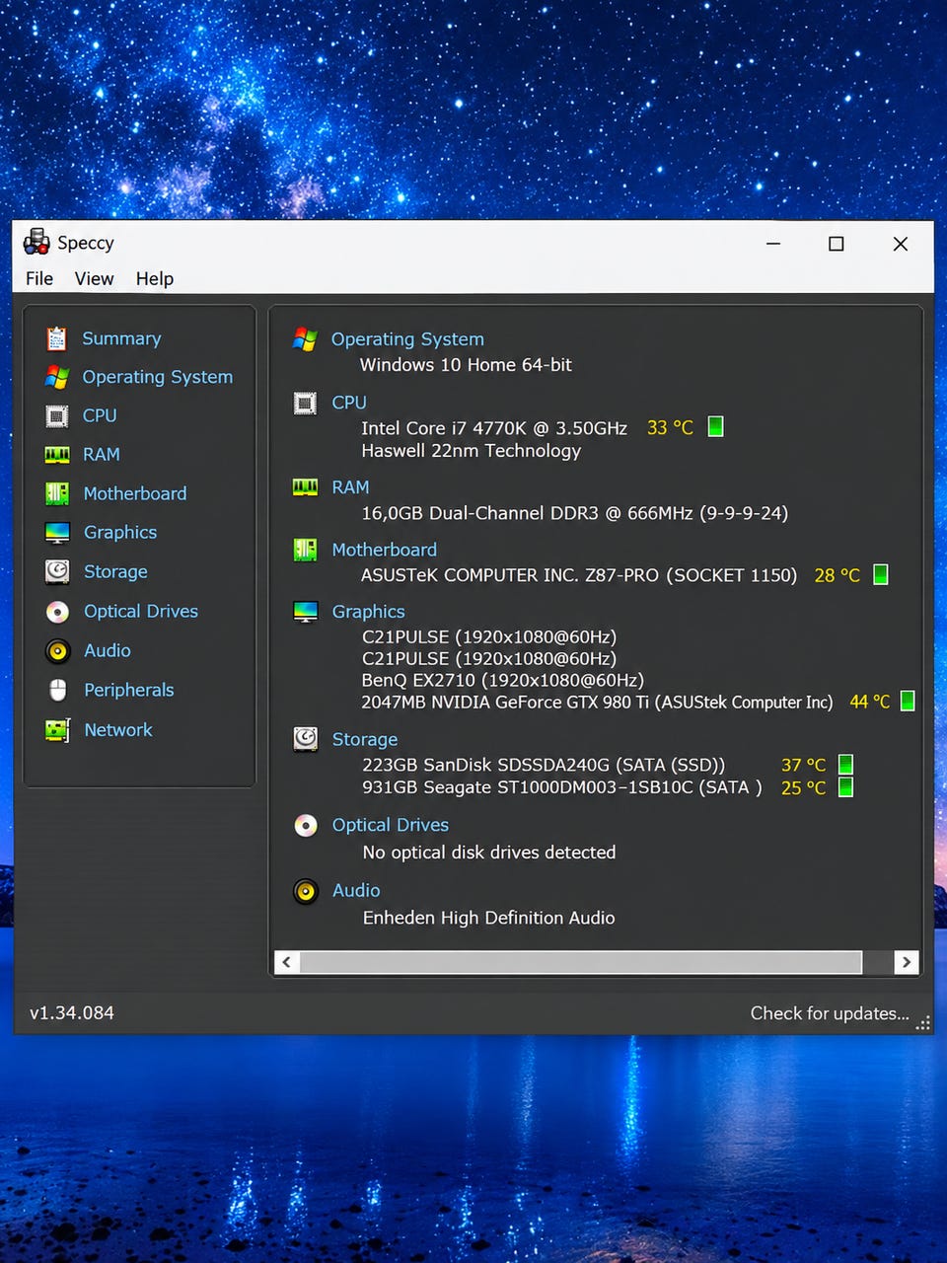Screen dimensions: 947x1263
Task: Click the green CPU temperature indicator
Action: coord(716,426)
